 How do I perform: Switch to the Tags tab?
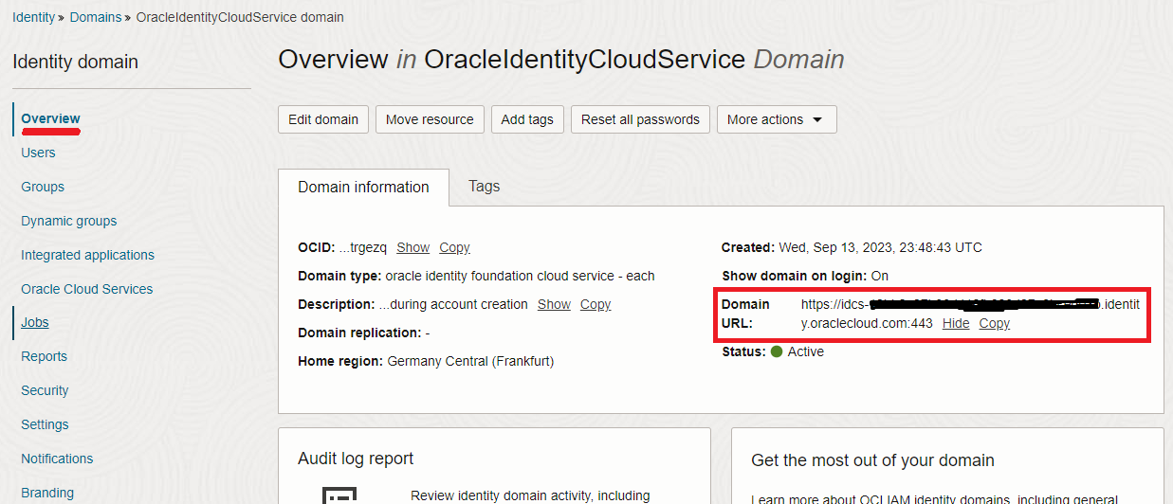[484, 186]
